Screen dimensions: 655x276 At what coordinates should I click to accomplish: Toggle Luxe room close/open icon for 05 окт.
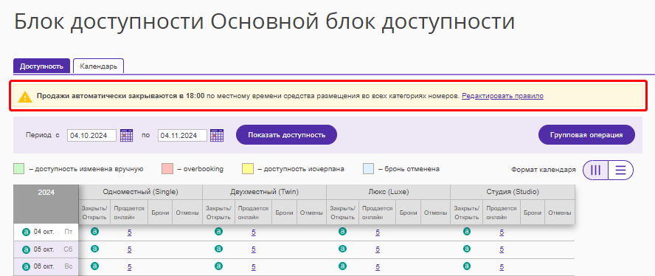[342, 249]
